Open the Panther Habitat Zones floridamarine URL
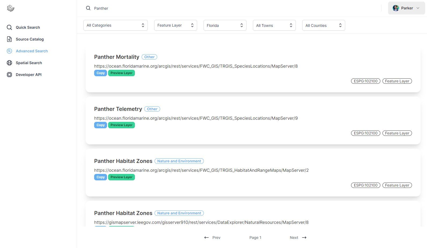Viewport: 427px width, 248px height. (x=201, y=170)
